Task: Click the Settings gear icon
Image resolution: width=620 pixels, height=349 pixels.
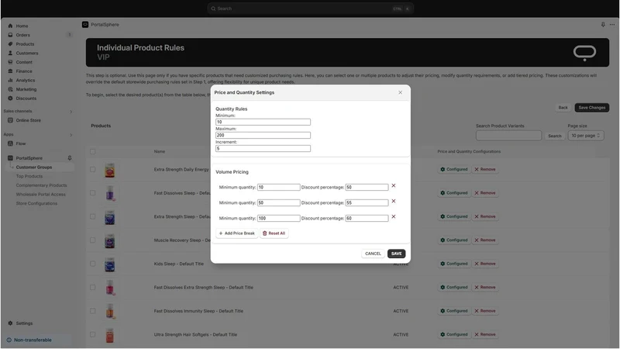Action: (x=10, y=323)
